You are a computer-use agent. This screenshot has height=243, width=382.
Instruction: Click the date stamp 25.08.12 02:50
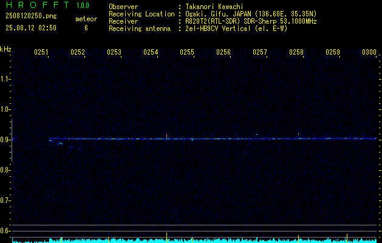pyautogui.click(x=31, y=28)
